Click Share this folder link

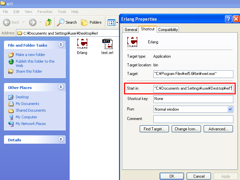(x=29, y=71)
